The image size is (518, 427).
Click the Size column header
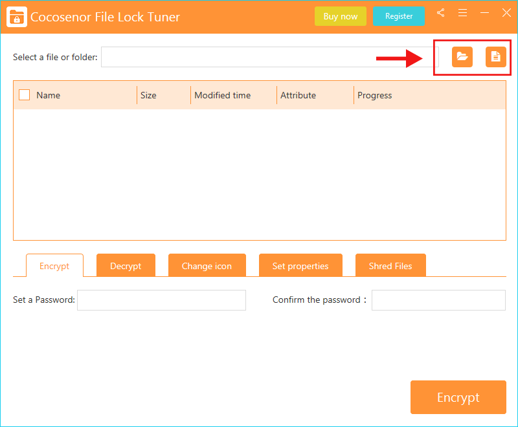(148, 95)
